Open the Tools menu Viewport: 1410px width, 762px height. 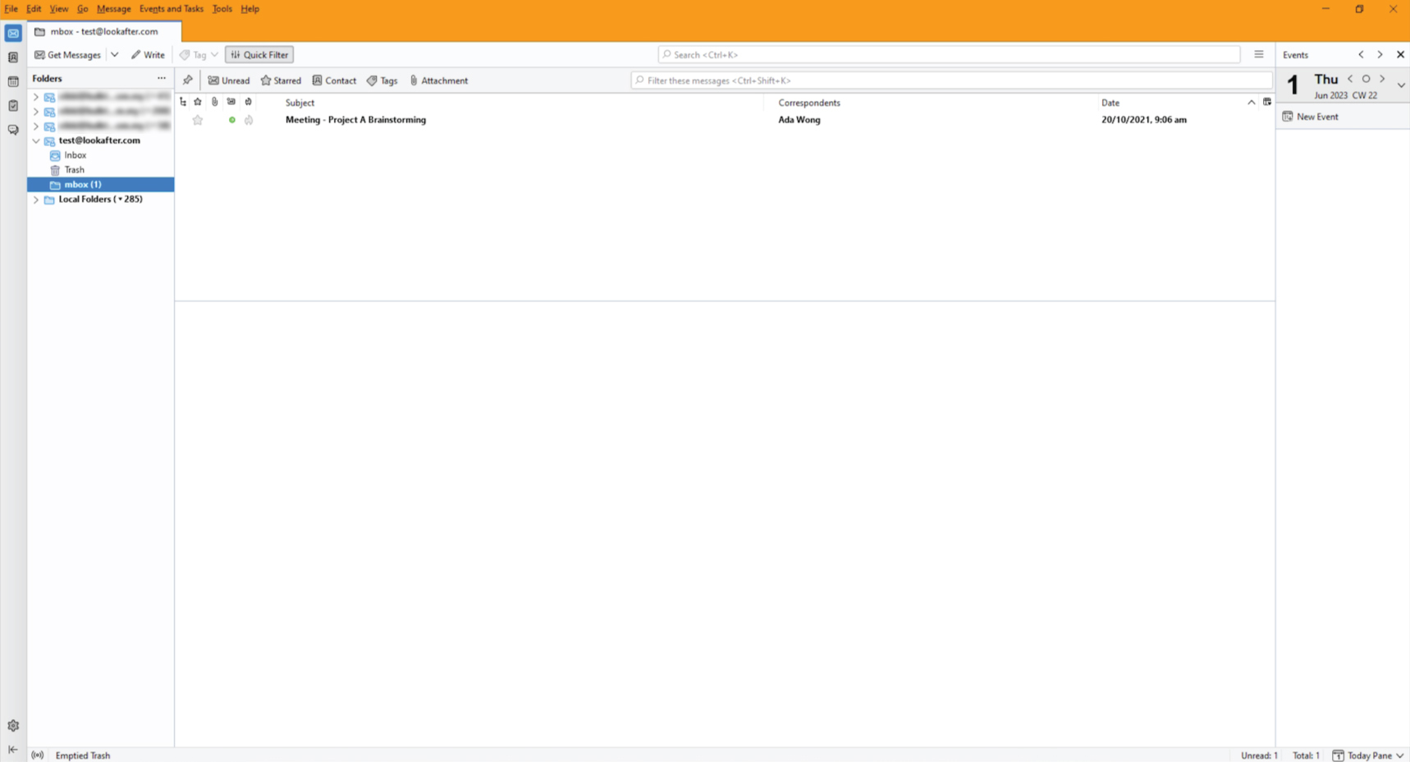tap(222, 9)
